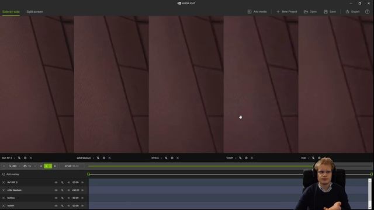Start a New Project
The height and width of the screenshot is (210, 374).
tap(286, 12)
